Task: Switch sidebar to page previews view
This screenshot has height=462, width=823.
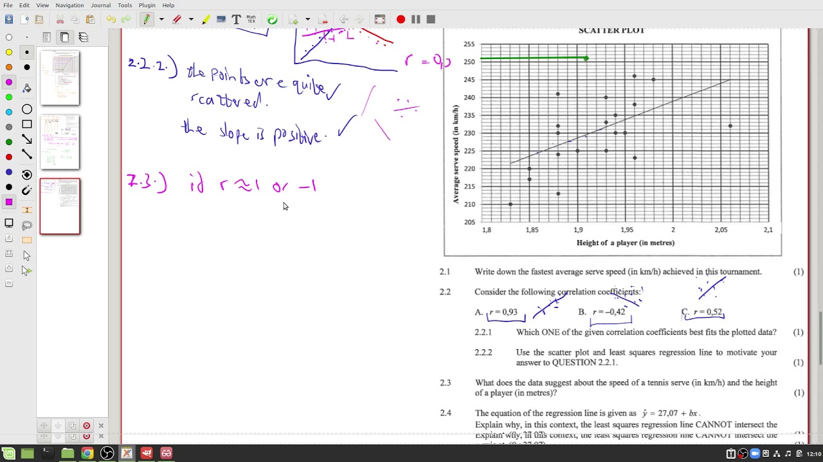Action: 65,37
